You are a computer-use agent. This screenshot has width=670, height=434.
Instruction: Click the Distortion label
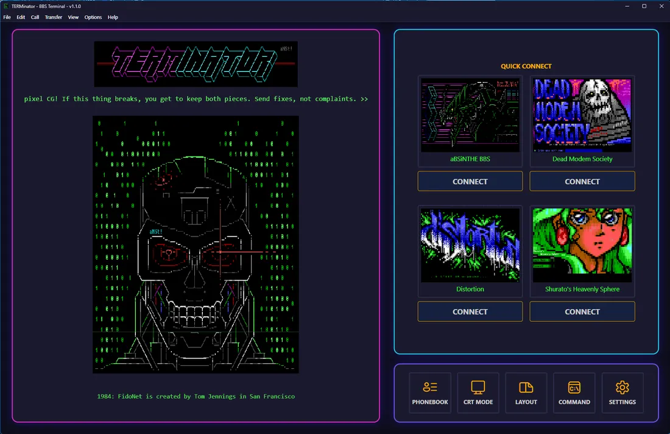(470, 289)
